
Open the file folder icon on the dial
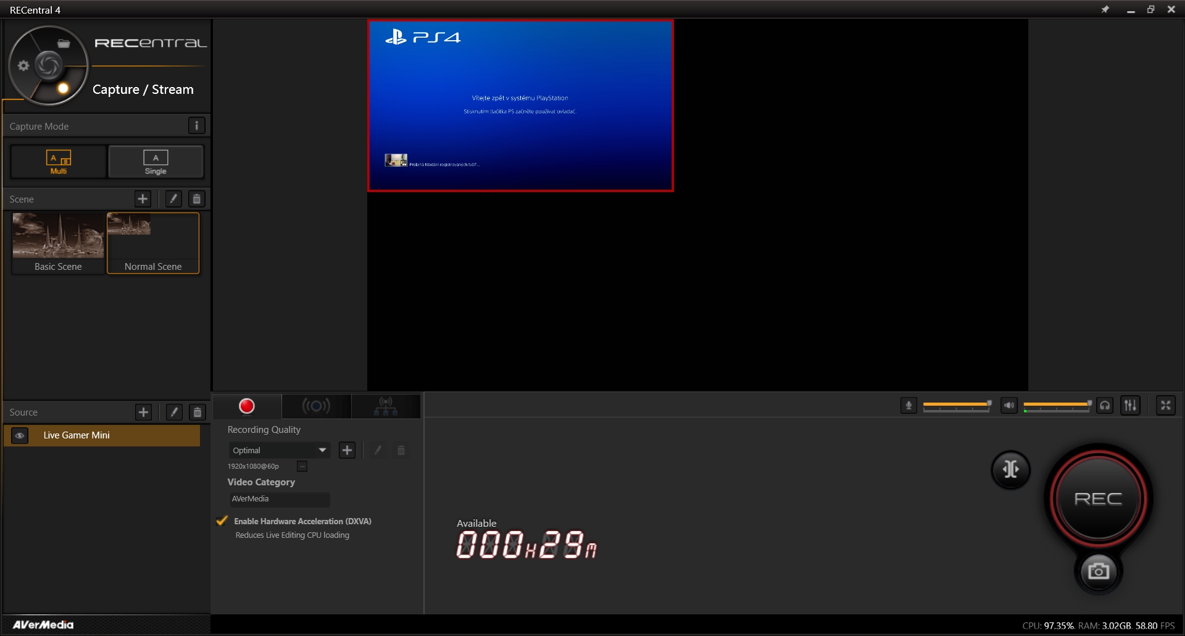[64, 43]
